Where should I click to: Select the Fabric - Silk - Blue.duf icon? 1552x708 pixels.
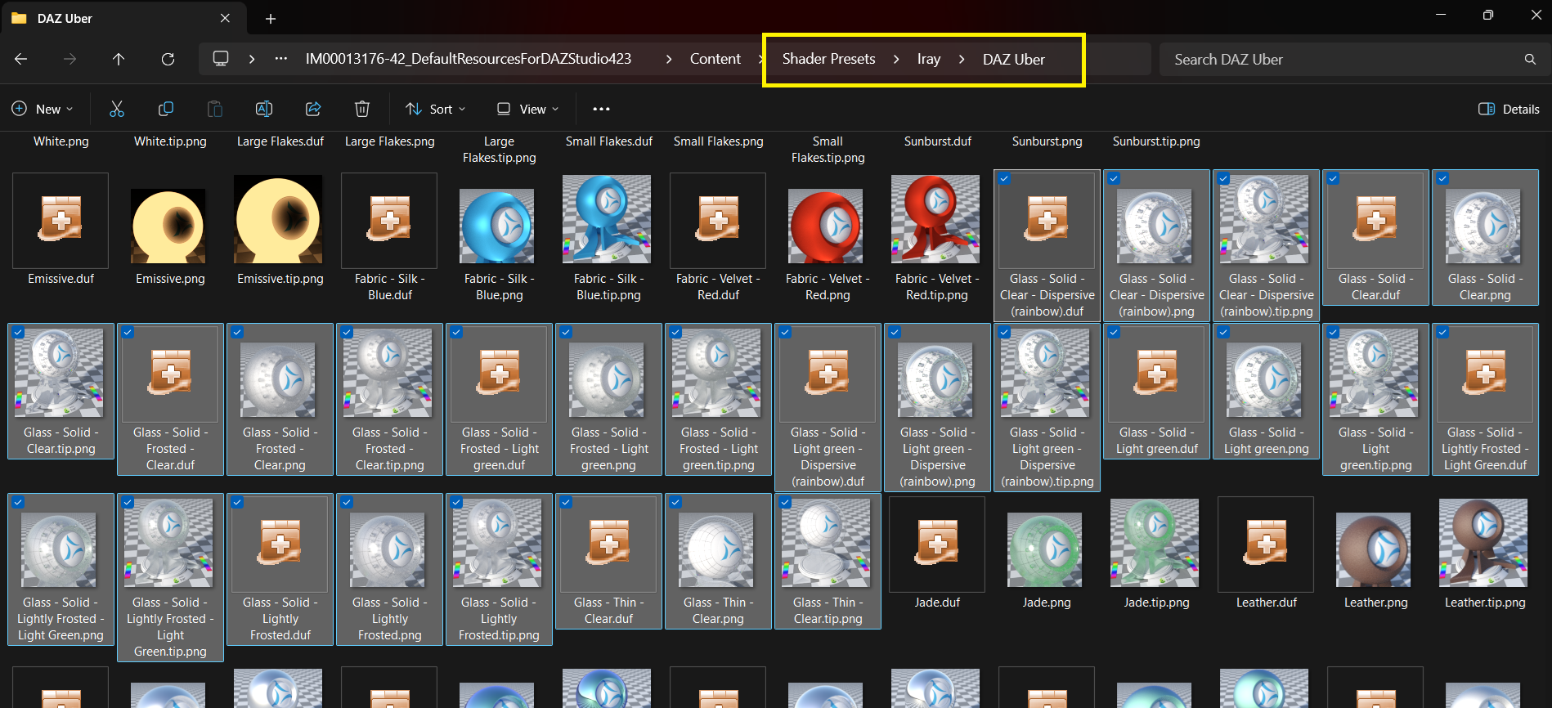389,221
